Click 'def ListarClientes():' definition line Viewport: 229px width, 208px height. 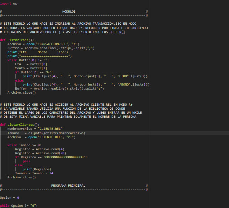pyautogui.click(x=20, y=125)
